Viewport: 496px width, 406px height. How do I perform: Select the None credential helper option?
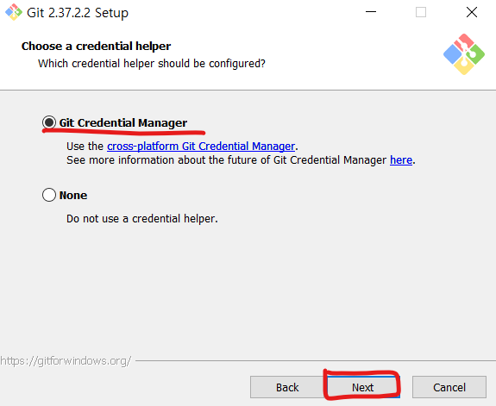click(x=49, y=195)
